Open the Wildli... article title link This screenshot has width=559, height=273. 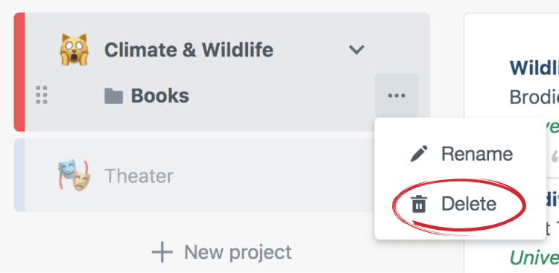pyautogui.click(x=534, y=68)
